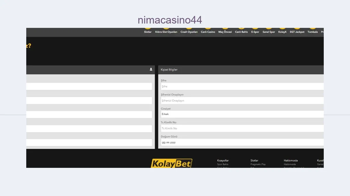
Task: Click the user profile icon in panel header
Action: [x=151, y=69]
